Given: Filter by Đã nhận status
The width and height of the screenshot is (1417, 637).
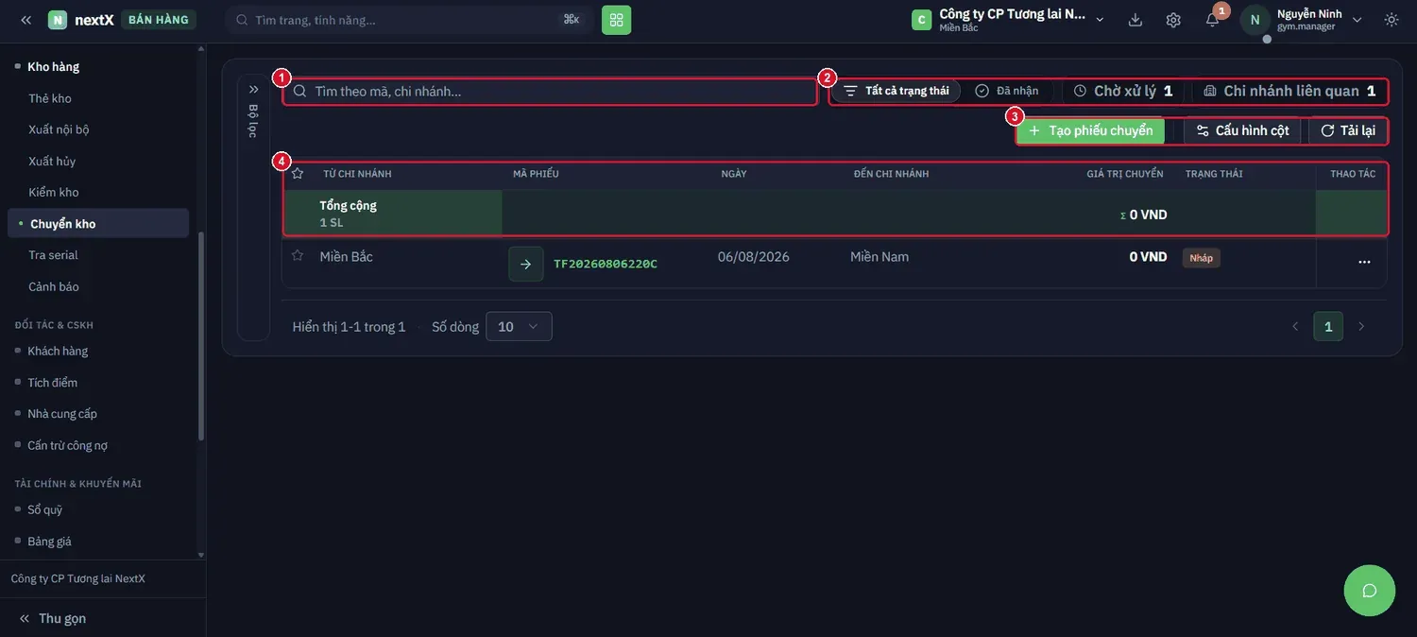Looking at the screenshot, I should tap(1007, 91).
